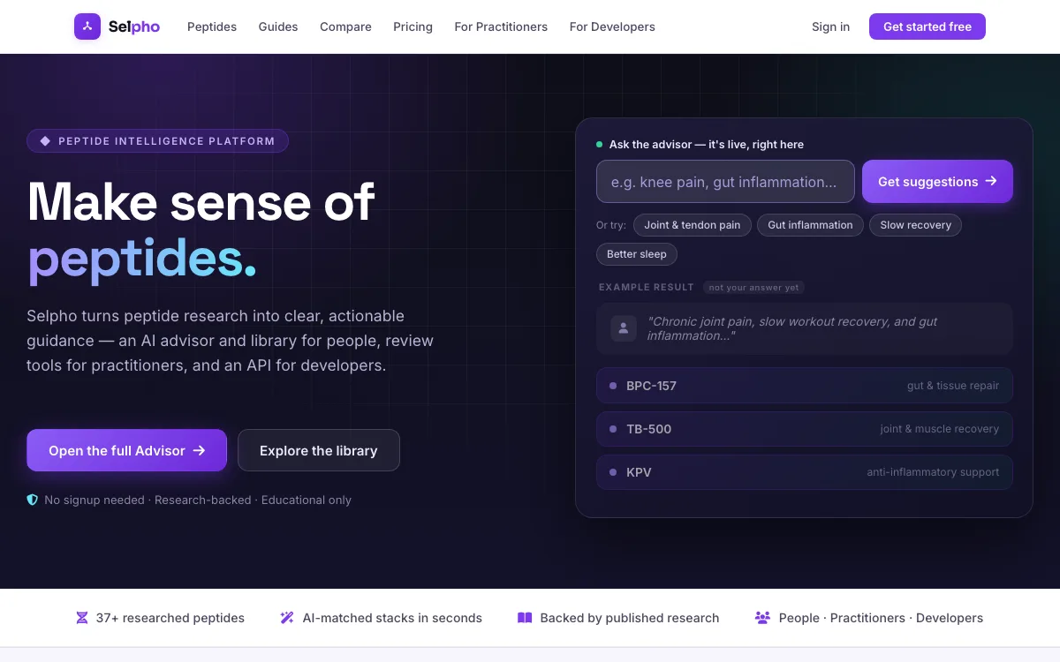
Task: Click people icon beside People · Practitioners
Action: pyautogui.click(x=762, y=618)
